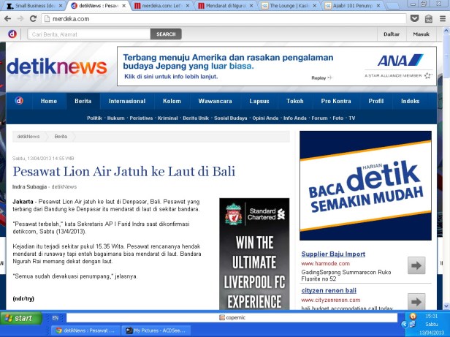This screenshot has width=450, height=337.
Task: Open Chrome menu hamburger icon
Action: [441, 18]
